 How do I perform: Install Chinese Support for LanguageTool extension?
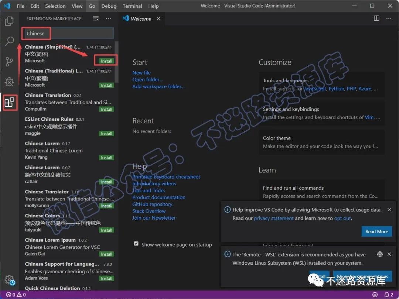[106, 279]
